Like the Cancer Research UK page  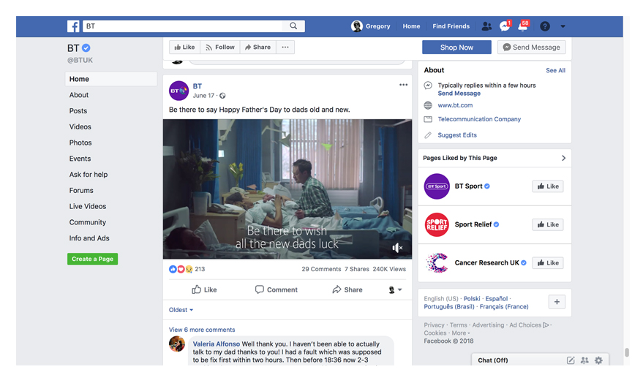click(548, 263)
